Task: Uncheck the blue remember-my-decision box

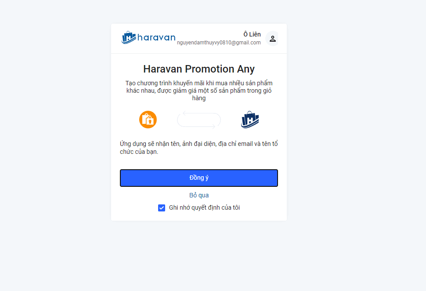Action: coord(162,208)
